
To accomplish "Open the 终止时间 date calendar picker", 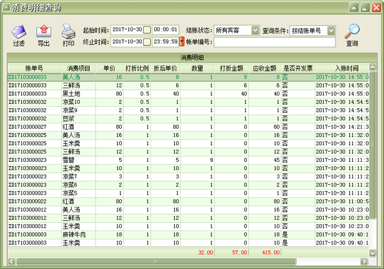I will pos(147,41).
